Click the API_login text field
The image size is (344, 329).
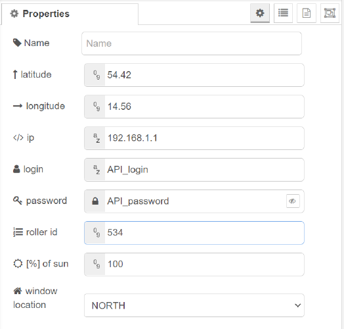204,170
